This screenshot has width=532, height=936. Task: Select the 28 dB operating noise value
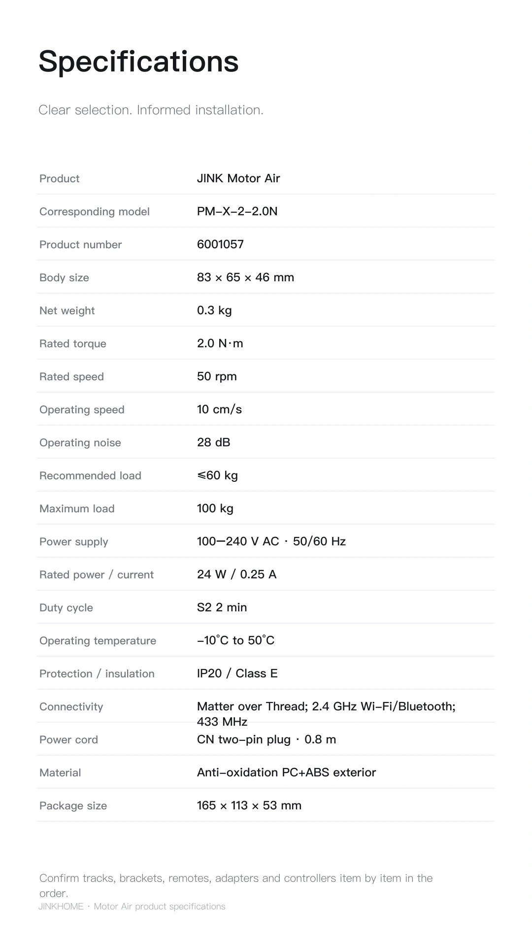(x=214, y=442)
